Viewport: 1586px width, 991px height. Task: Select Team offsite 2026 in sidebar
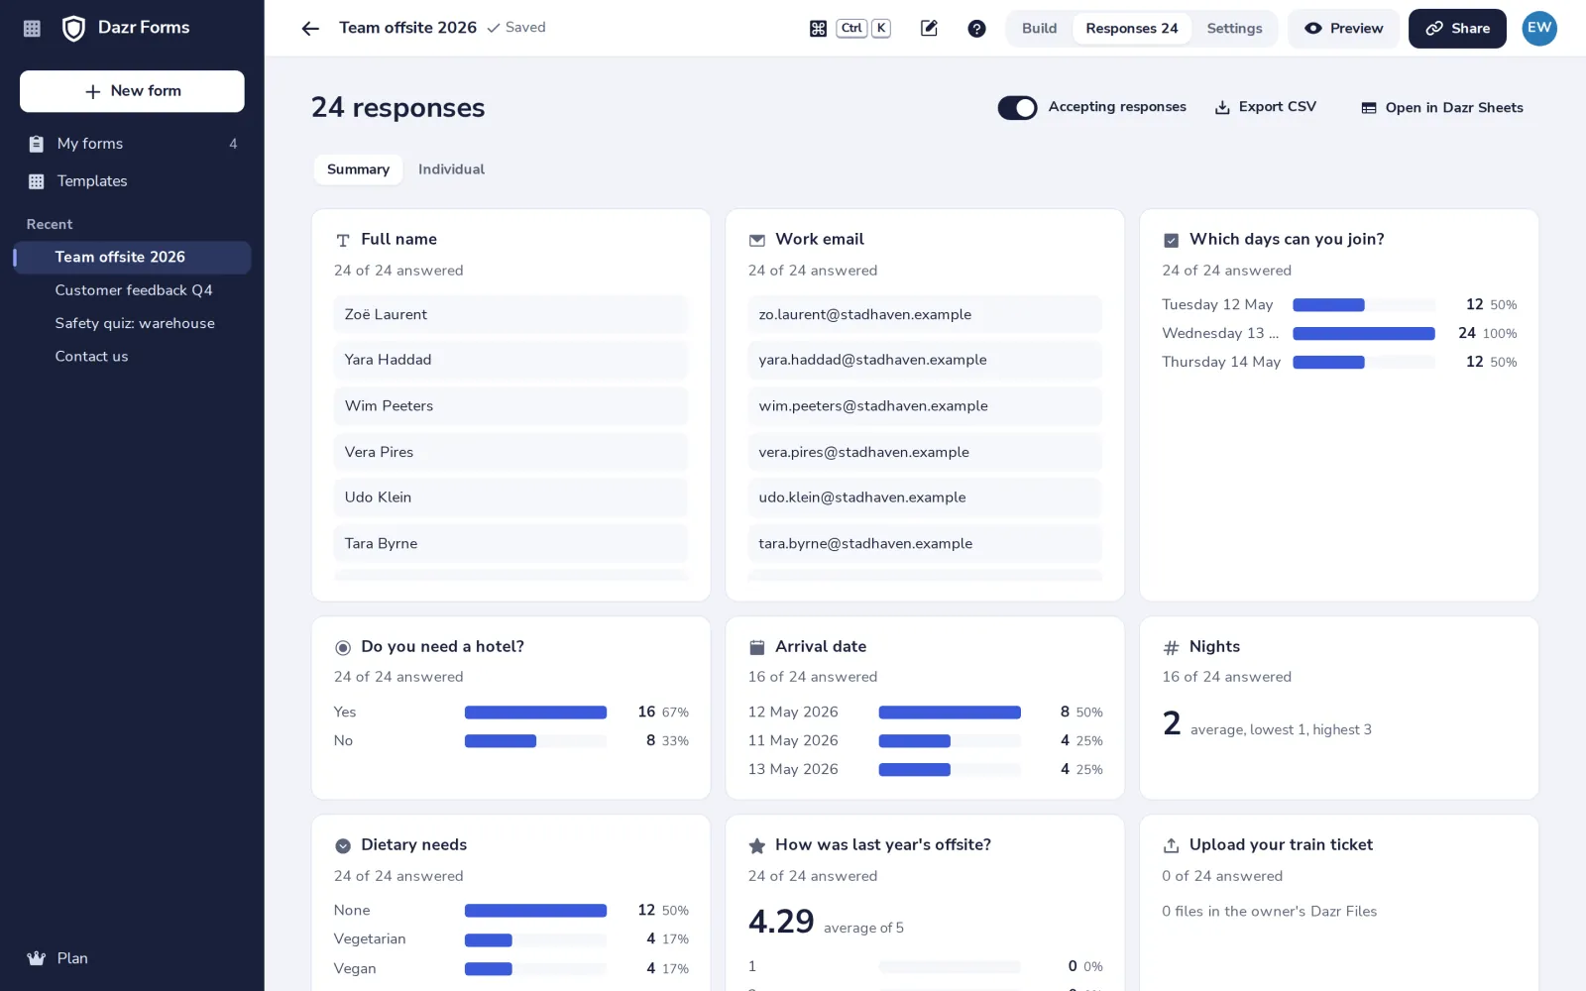click(133, 258)
